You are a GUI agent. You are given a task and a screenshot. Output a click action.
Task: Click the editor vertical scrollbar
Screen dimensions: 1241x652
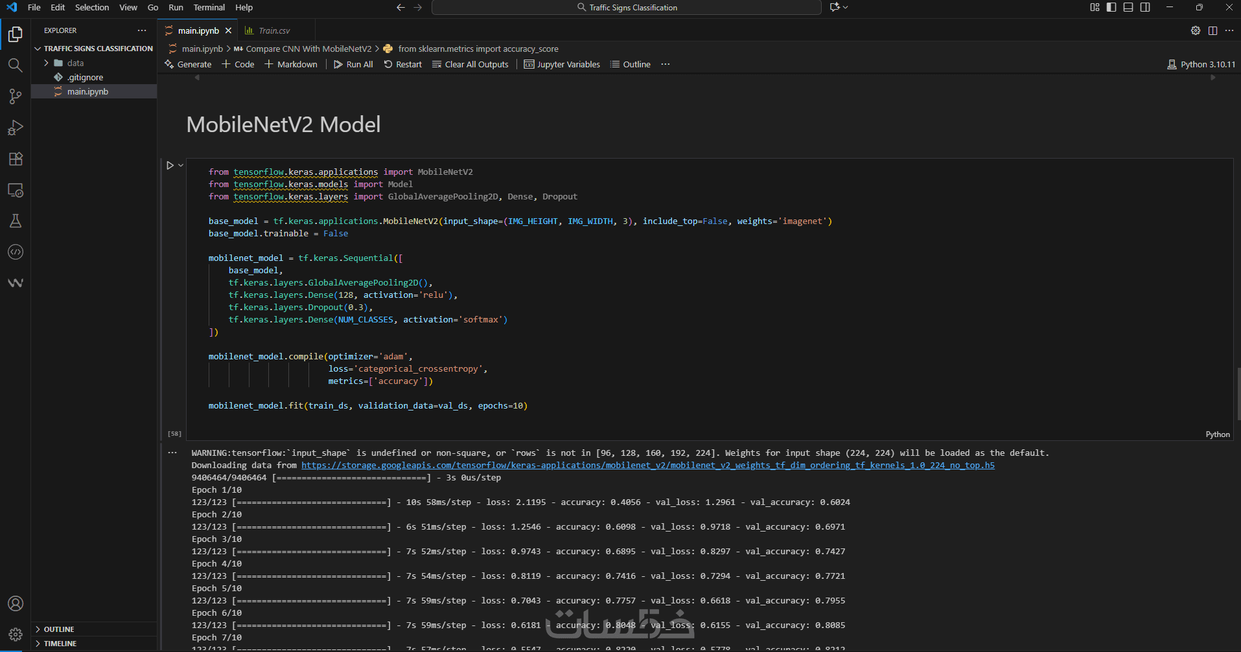(x=1238, y=394)
